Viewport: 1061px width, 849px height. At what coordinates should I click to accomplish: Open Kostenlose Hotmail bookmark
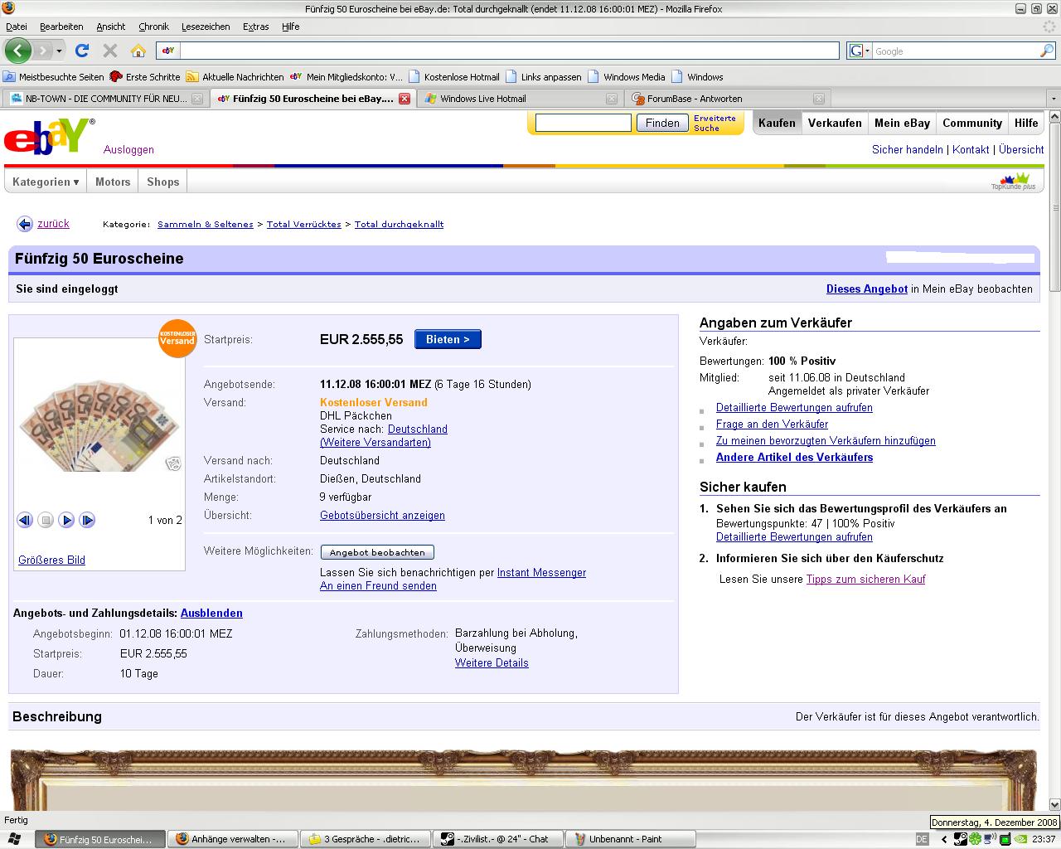tap(454, 77)
